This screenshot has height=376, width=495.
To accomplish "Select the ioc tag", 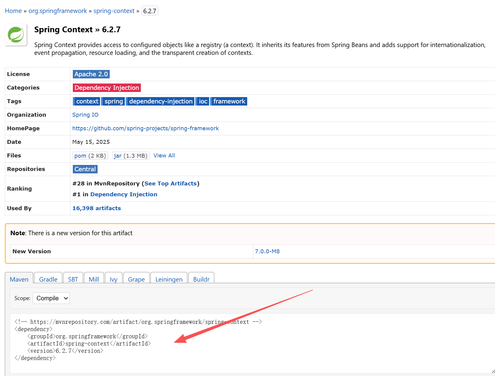I will click(202, 101).
